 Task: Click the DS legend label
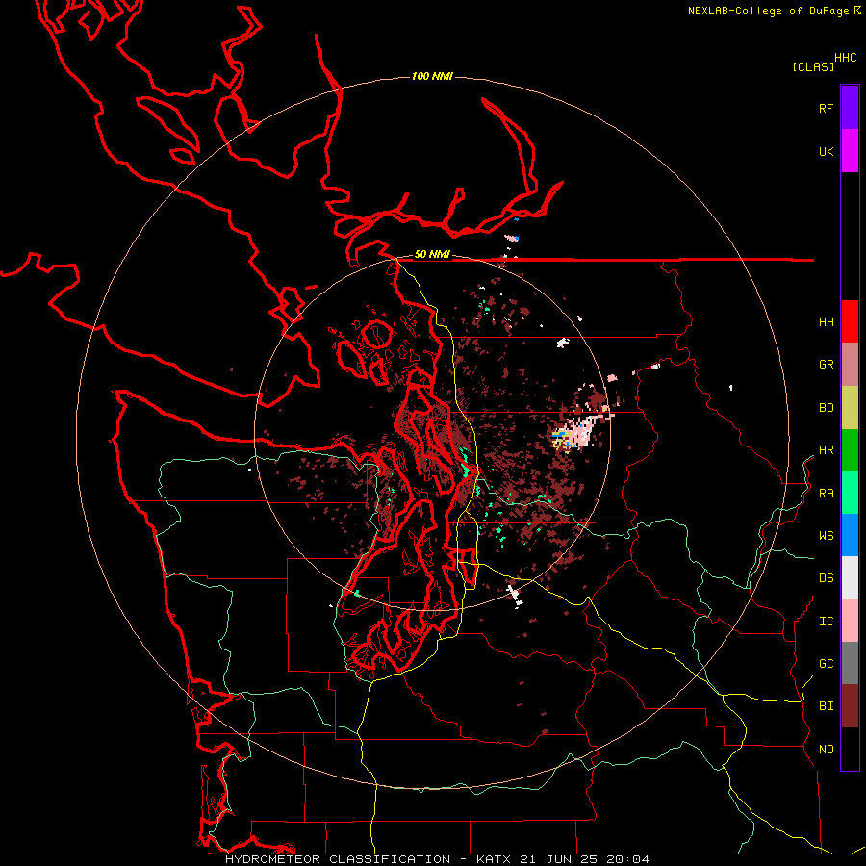coord(826,578)
